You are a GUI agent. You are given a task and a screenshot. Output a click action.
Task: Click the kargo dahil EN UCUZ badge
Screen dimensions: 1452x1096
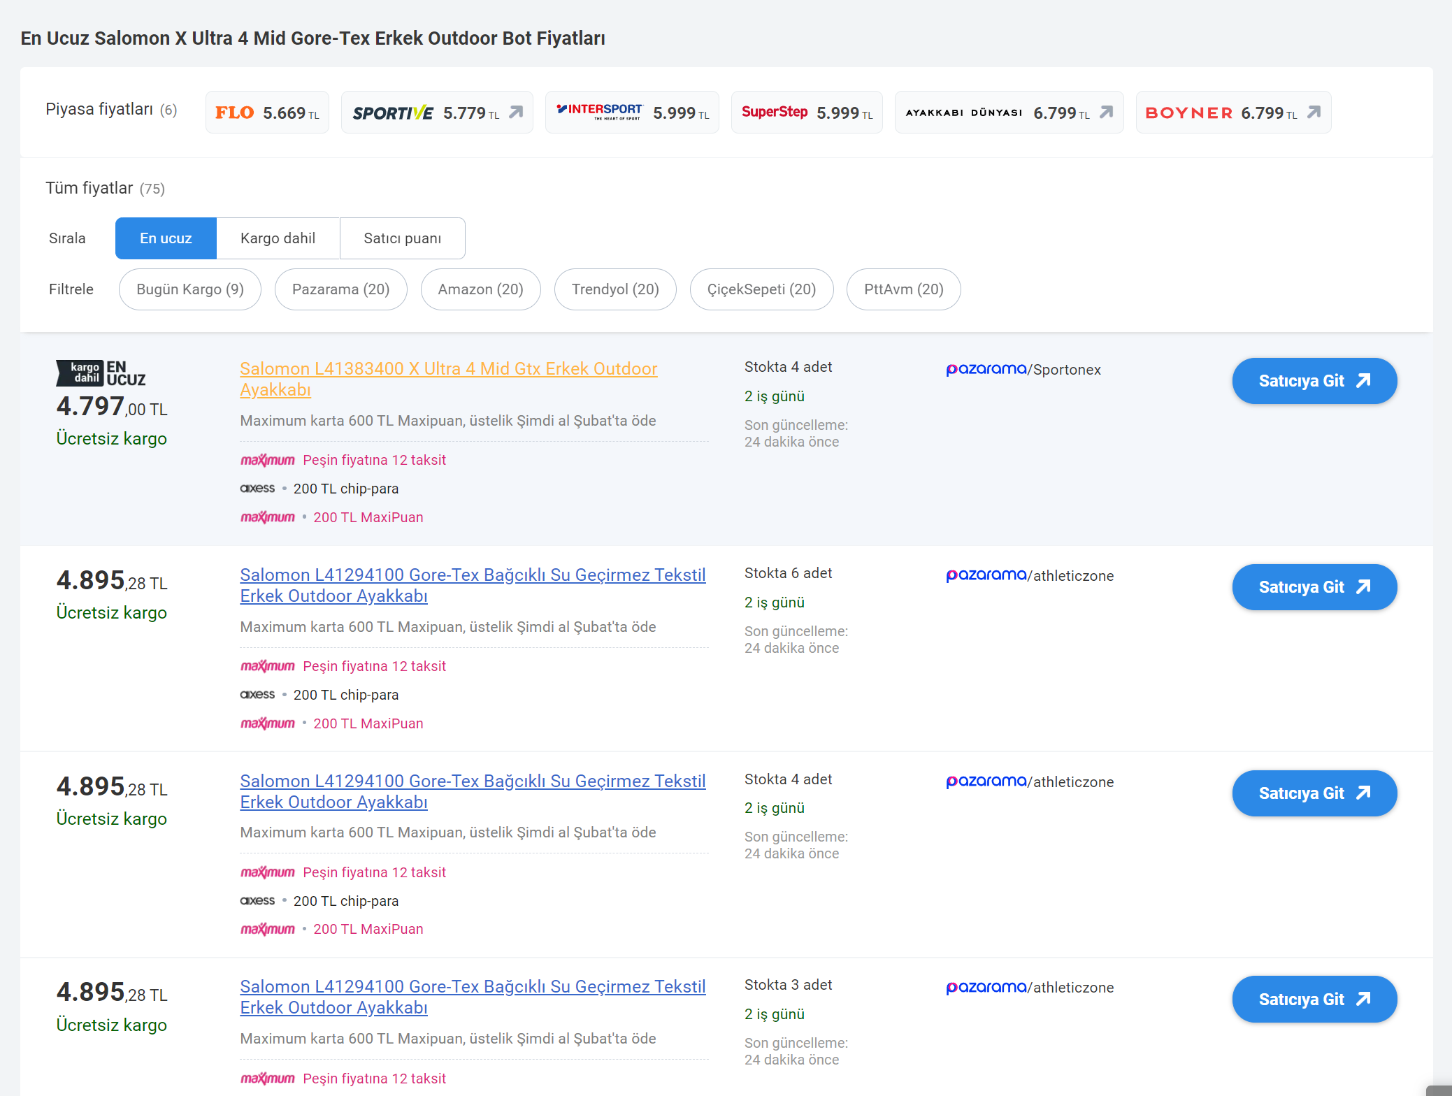[101, 373]
